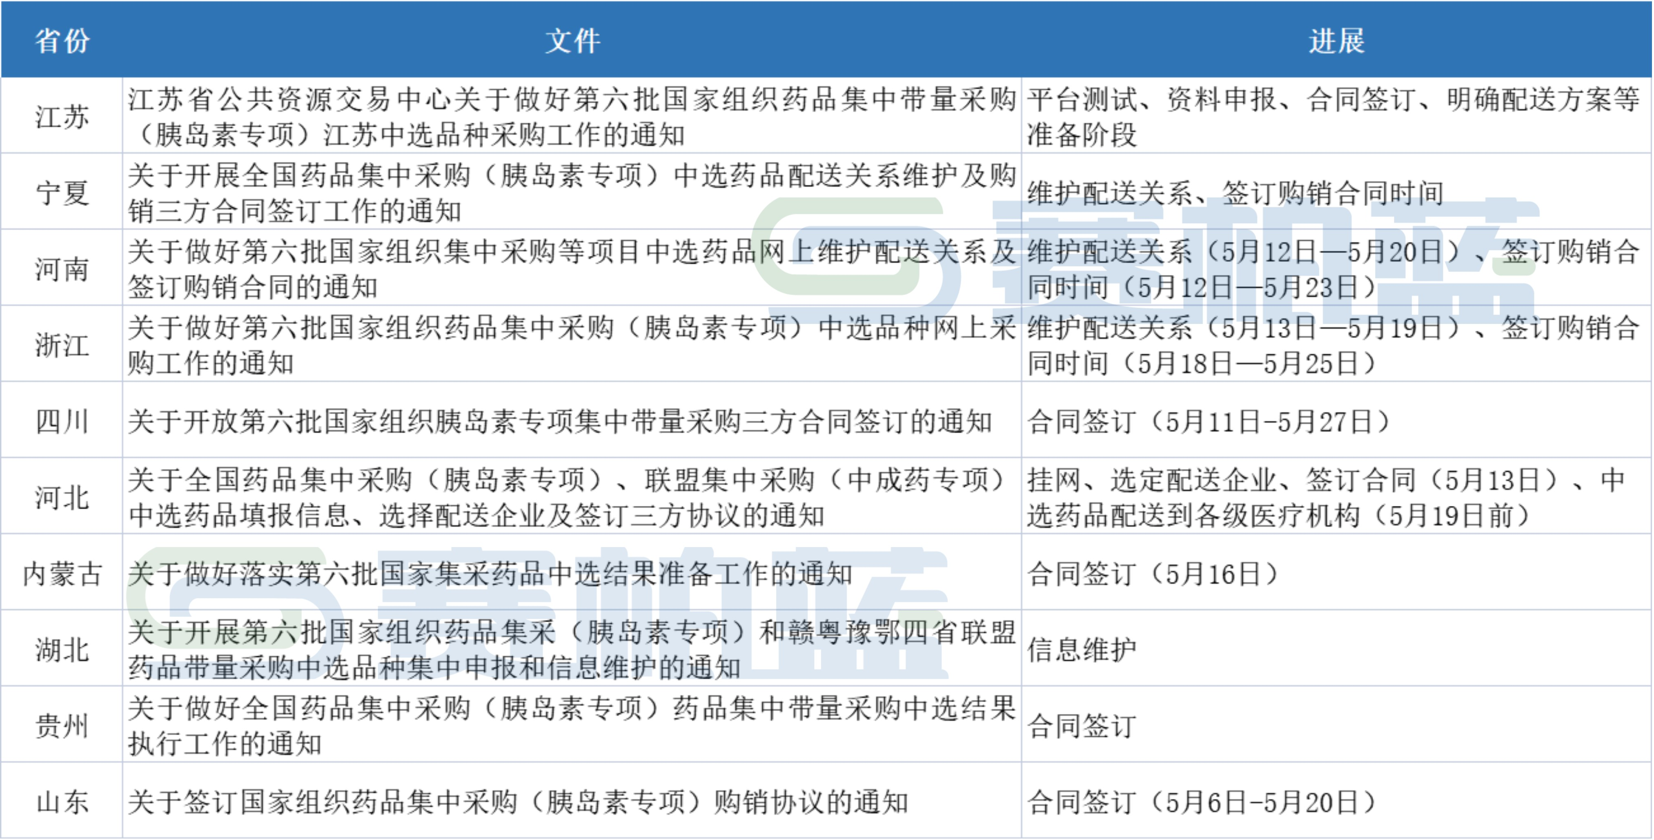Screen dimensions: 1654x840
Task: Select the 湖北 province cell
Action: pos(62,648)
